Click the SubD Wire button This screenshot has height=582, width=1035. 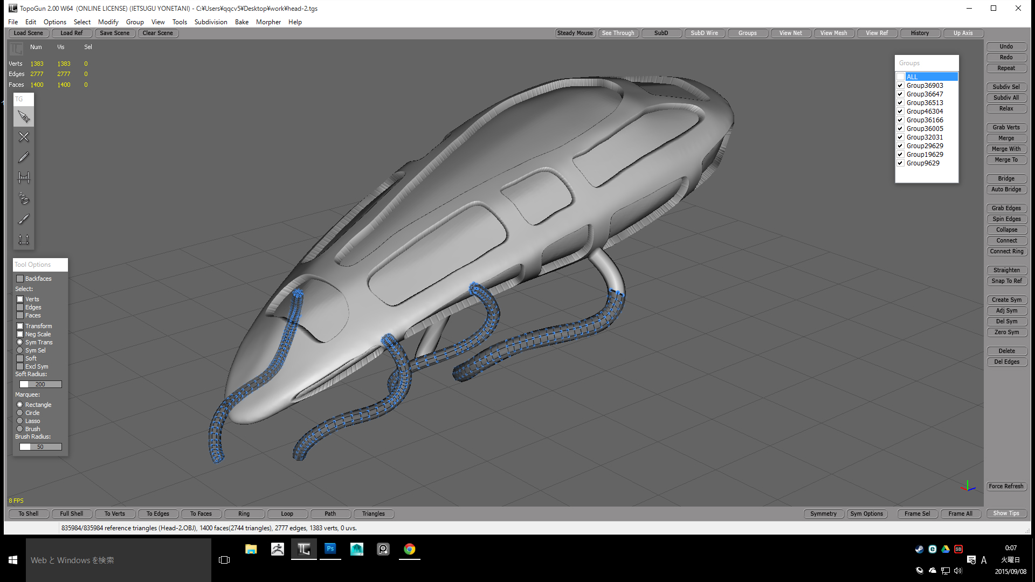[705, 33]
